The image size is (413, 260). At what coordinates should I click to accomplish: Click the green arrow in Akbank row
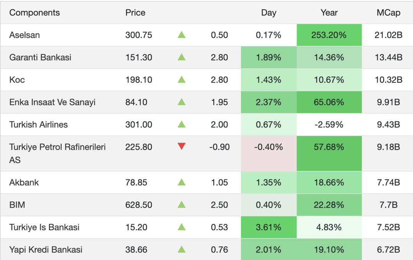(181, 182)
